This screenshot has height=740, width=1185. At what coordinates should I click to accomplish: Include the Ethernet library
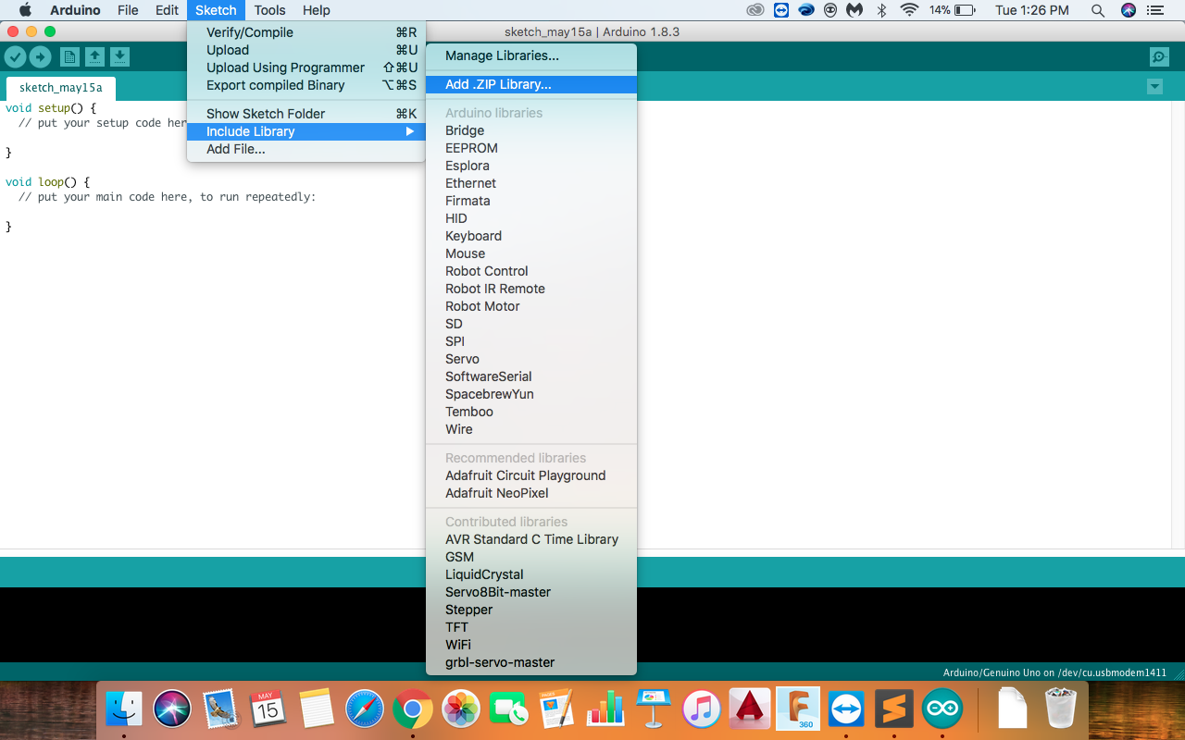click(531, 183)
